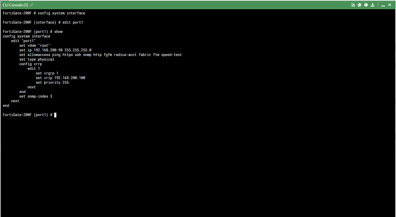Click the 'set type physical' line

pos(37,59)
